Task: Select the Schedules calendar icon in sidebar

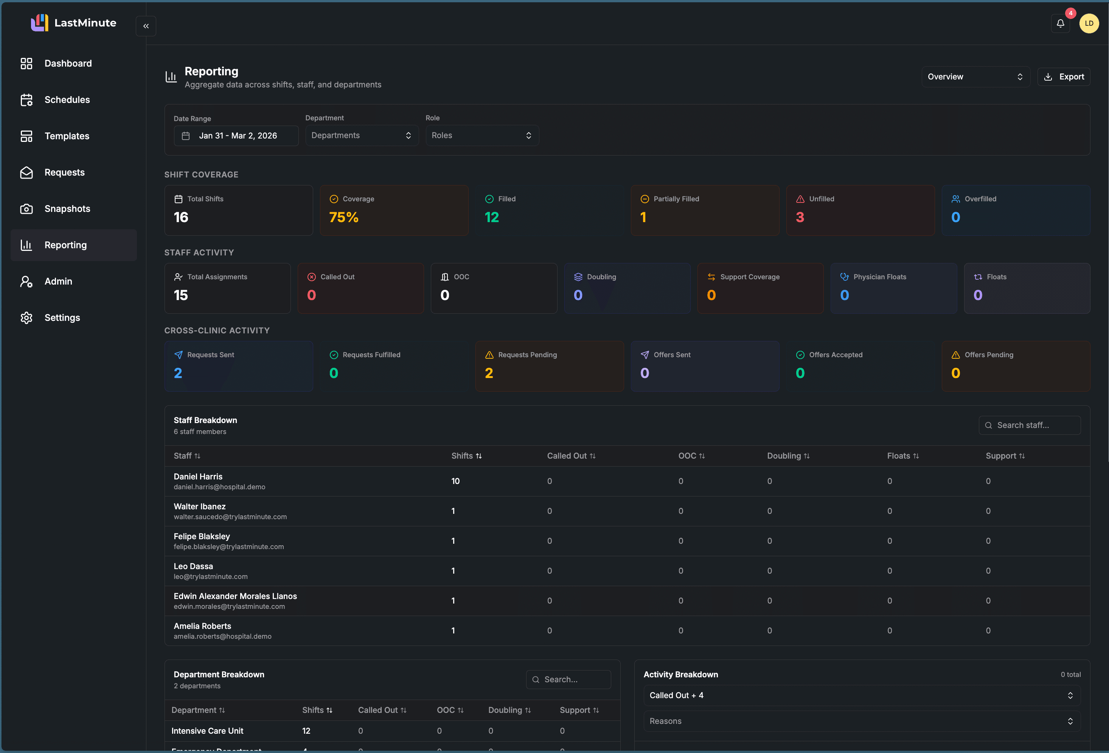Action: point(27,100)
